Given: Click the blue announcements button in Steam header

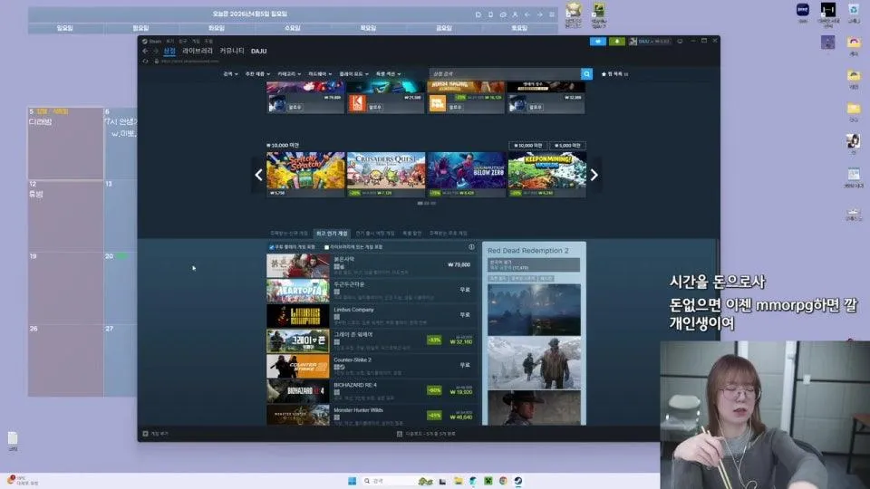Looking at the screenshot, I should (x=598, y=41).
